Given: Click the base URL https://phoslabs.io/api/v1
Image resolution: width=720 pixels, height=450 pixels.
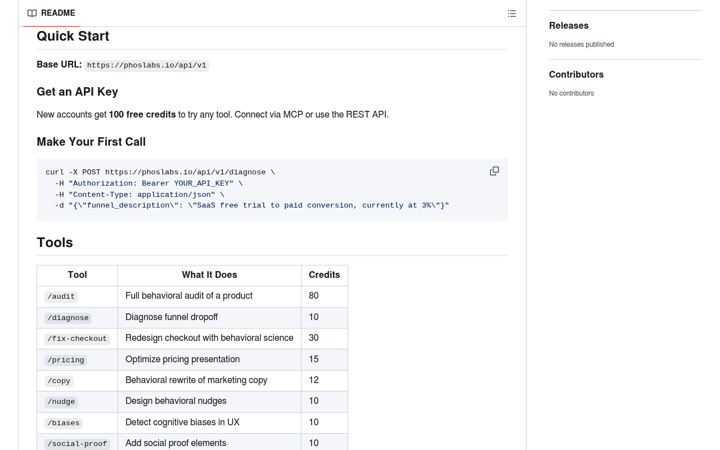Looking at the screenshot, I should click(147, 66).
